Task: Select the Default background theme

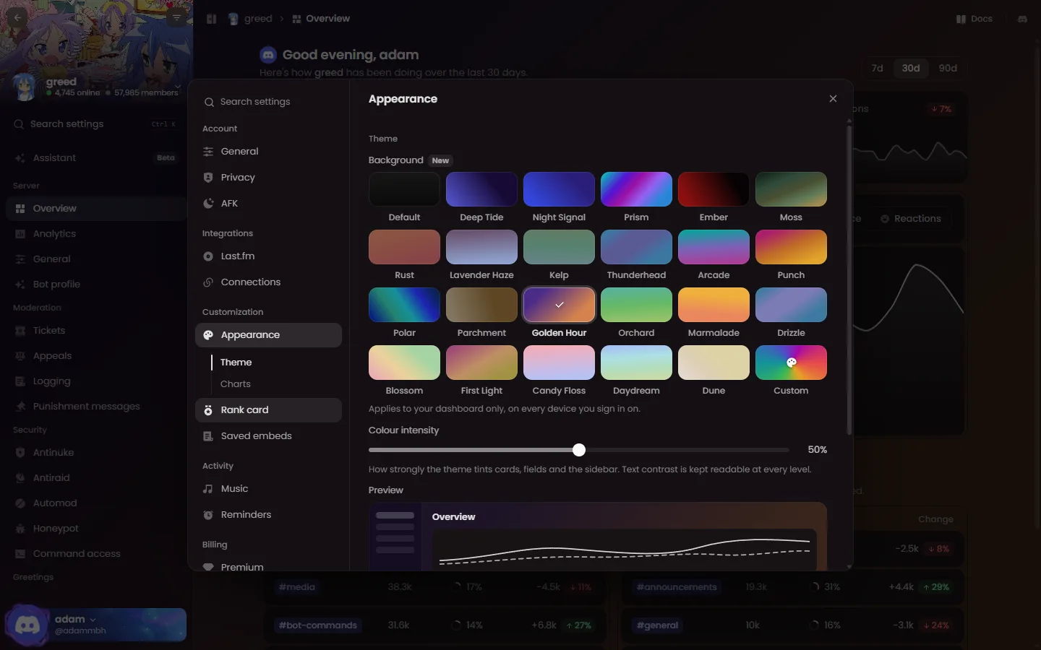Action: coord(404,189)
